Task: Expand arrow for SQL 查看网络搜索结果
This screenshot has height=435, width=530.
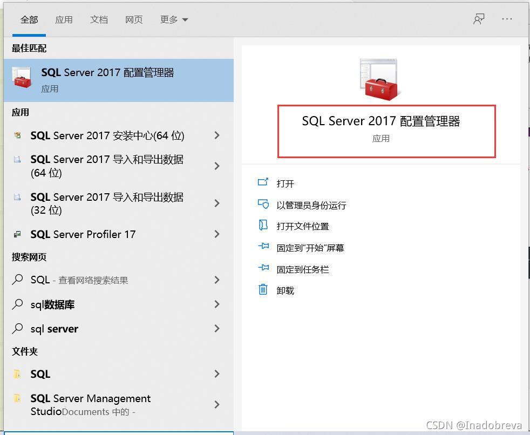Action: click(x=217, y=280)
